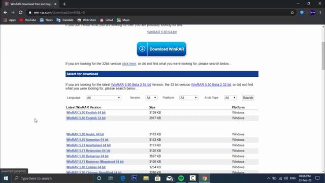This screenshot has width=325, height=183.
Task: Download WinRAR 5.80 English 32 bit
Action: click(86, 118)
